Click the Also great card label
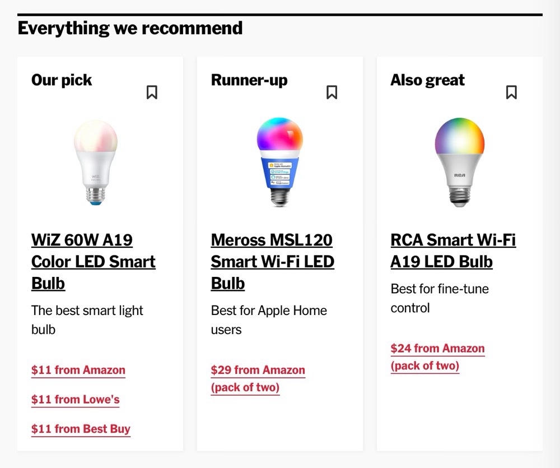Image resolution: width=560 pixels, height=468 pixels. click(x=427, y=80)
